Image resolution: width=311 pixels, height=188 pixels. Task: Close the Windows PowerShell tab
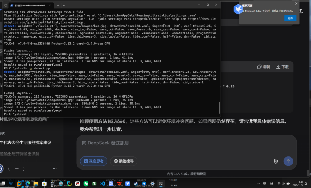pyautogui.click(x=50, y=5)
